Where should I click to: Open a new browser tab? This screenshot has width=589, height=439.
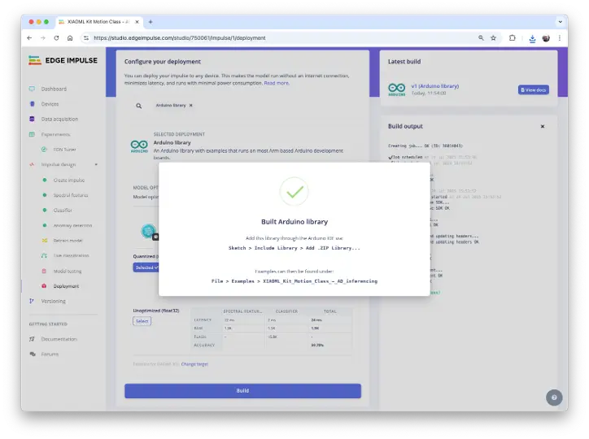151,21
